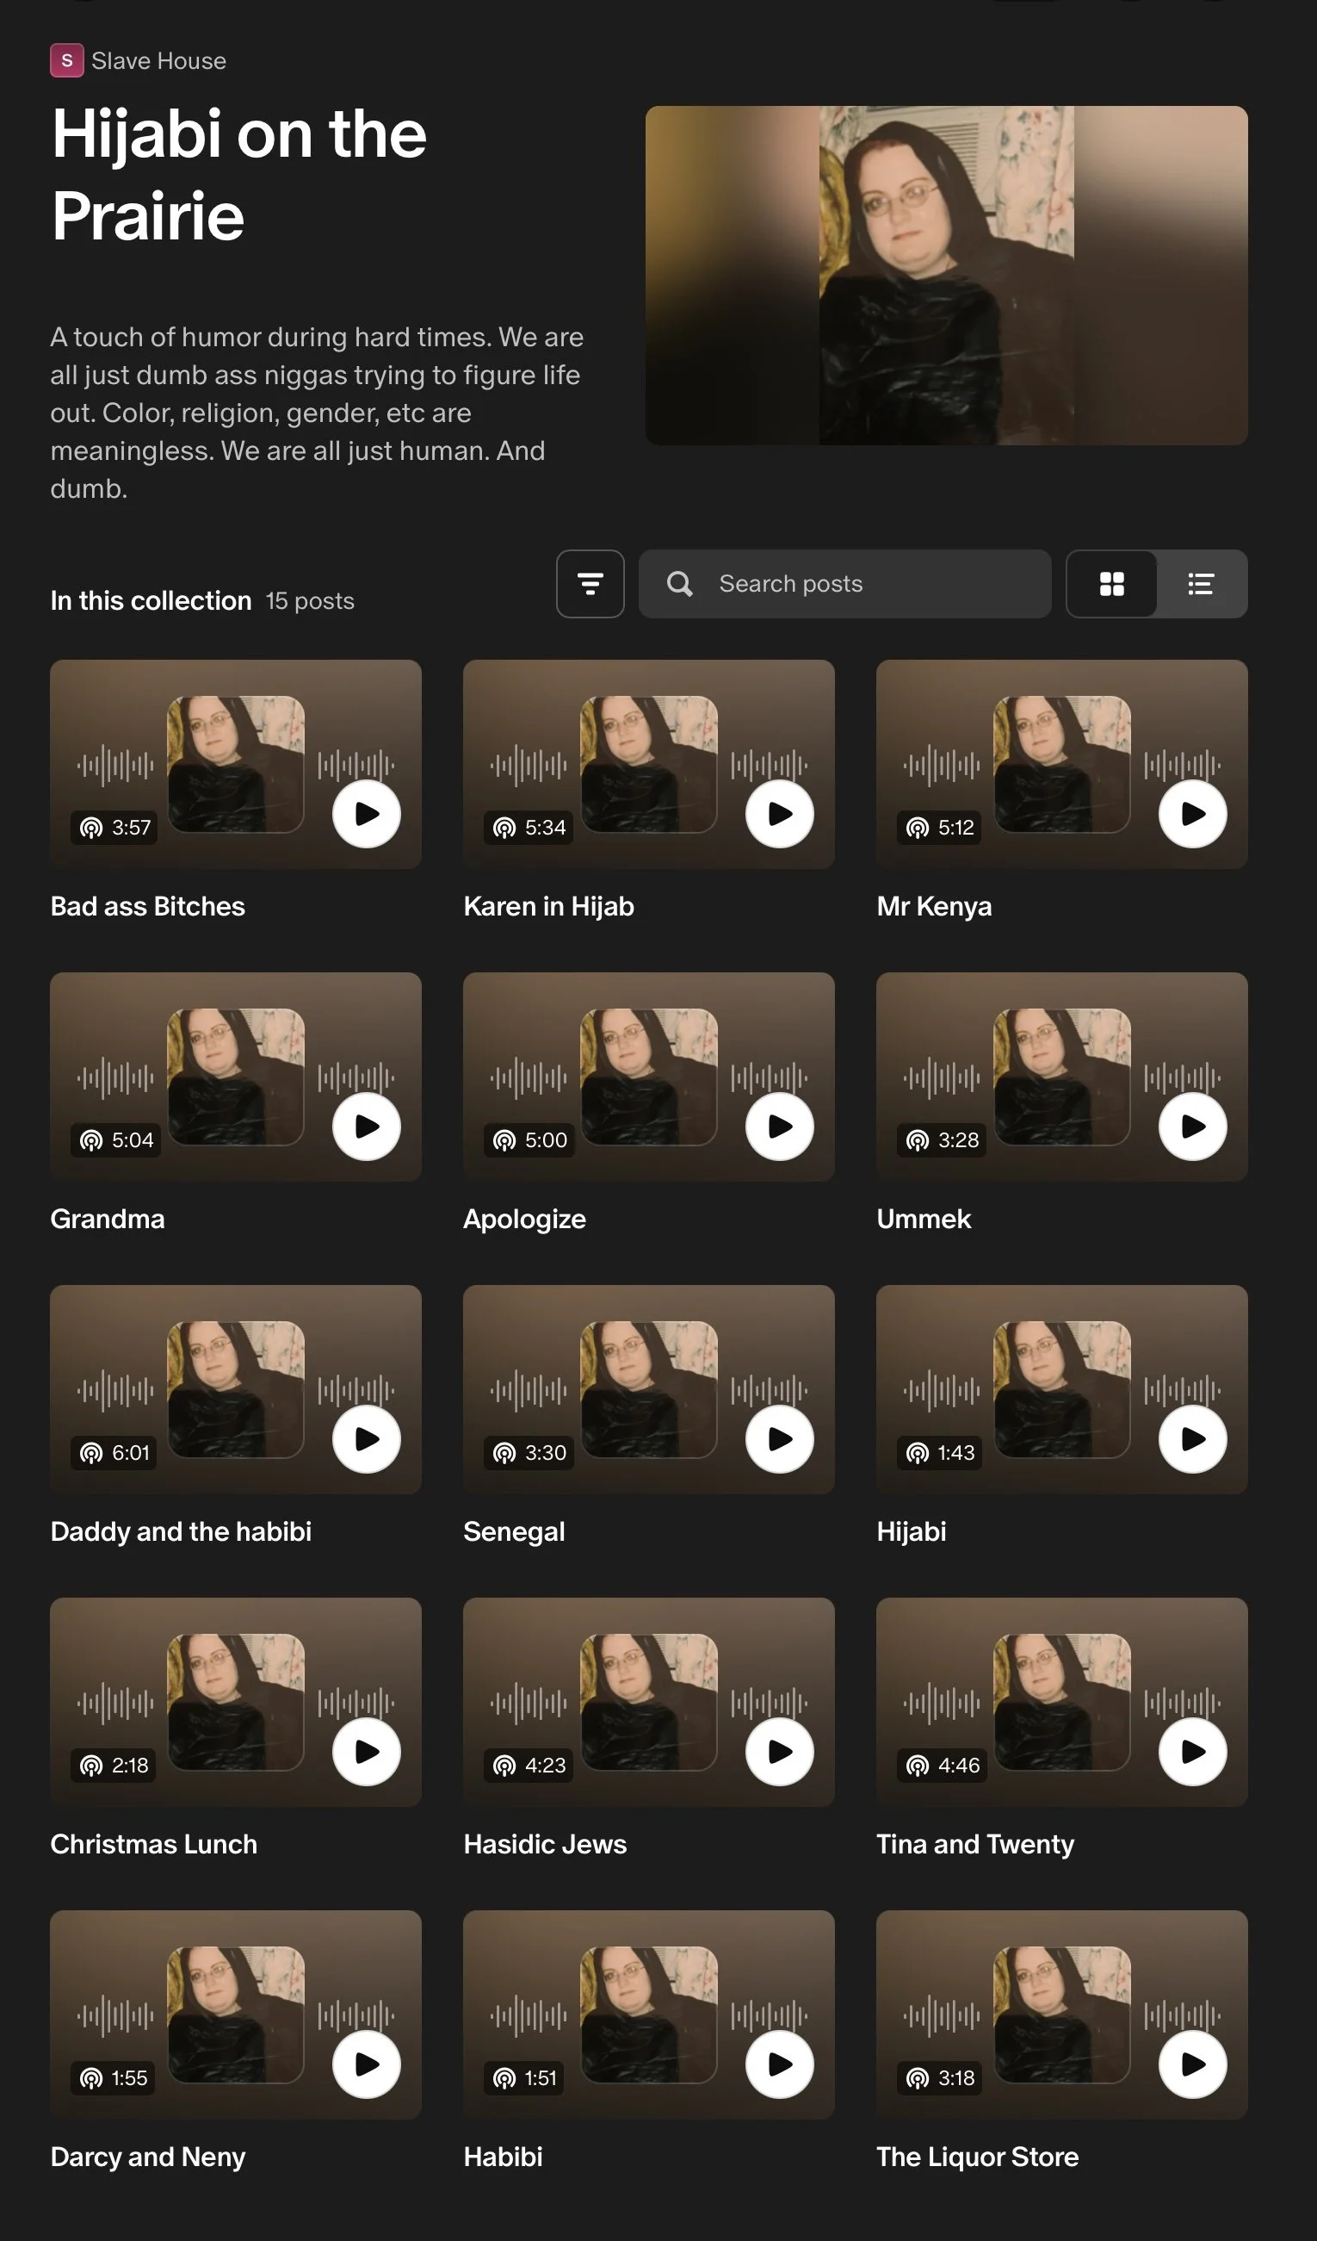The height and width of the screenshot is (2241, 1317).
Task: Click the 1:51 duration badge
Action: tap(524, 2078)
